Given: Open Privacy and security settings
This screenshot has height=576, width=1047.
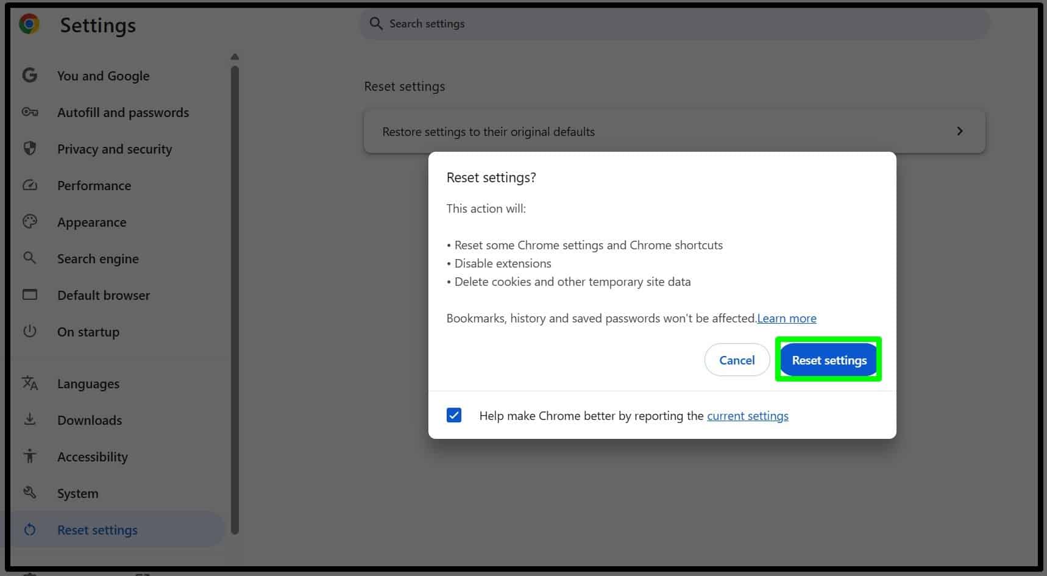Looking at the screenshot, I should pos(115,149).
